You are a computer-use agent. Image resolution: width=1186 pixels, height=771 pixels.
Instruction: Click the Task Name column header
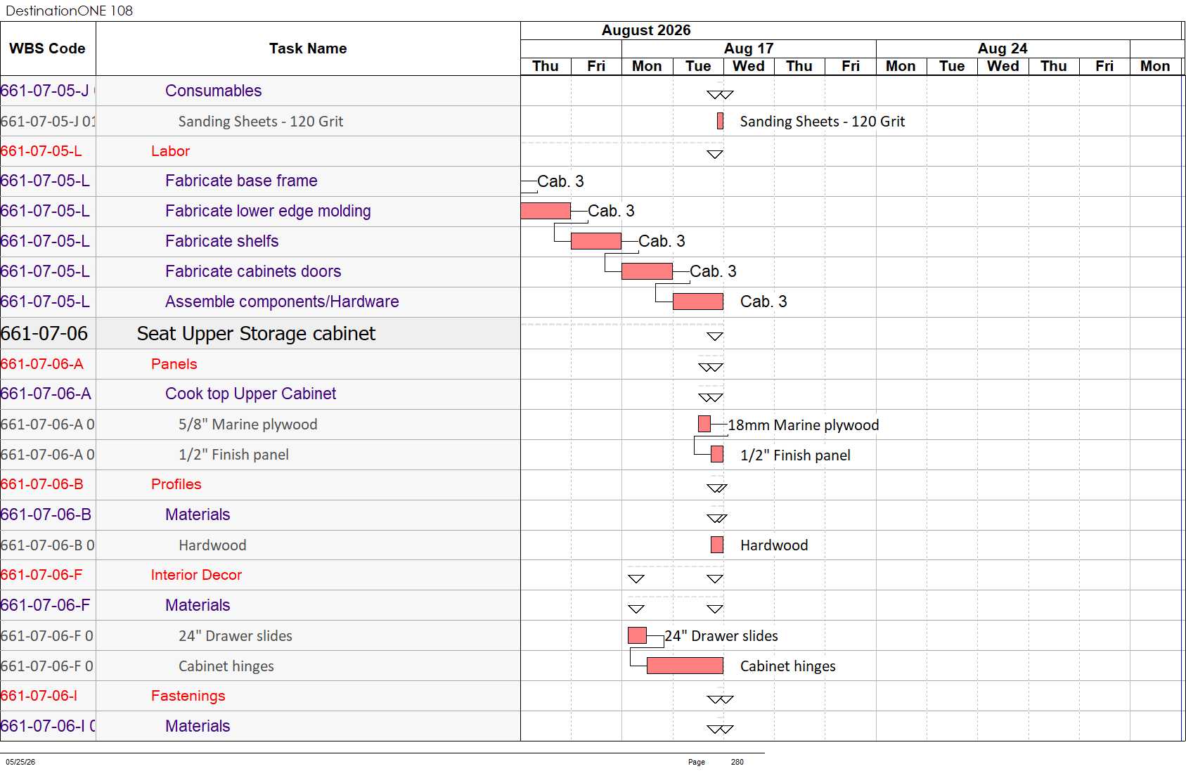[x=308, y=48]
